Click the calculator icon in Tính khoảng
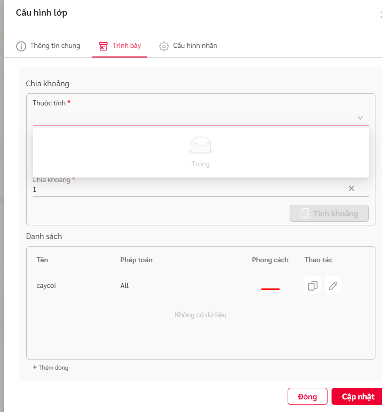The height and width of the screenshot is (412, 382). click(305, 213)
